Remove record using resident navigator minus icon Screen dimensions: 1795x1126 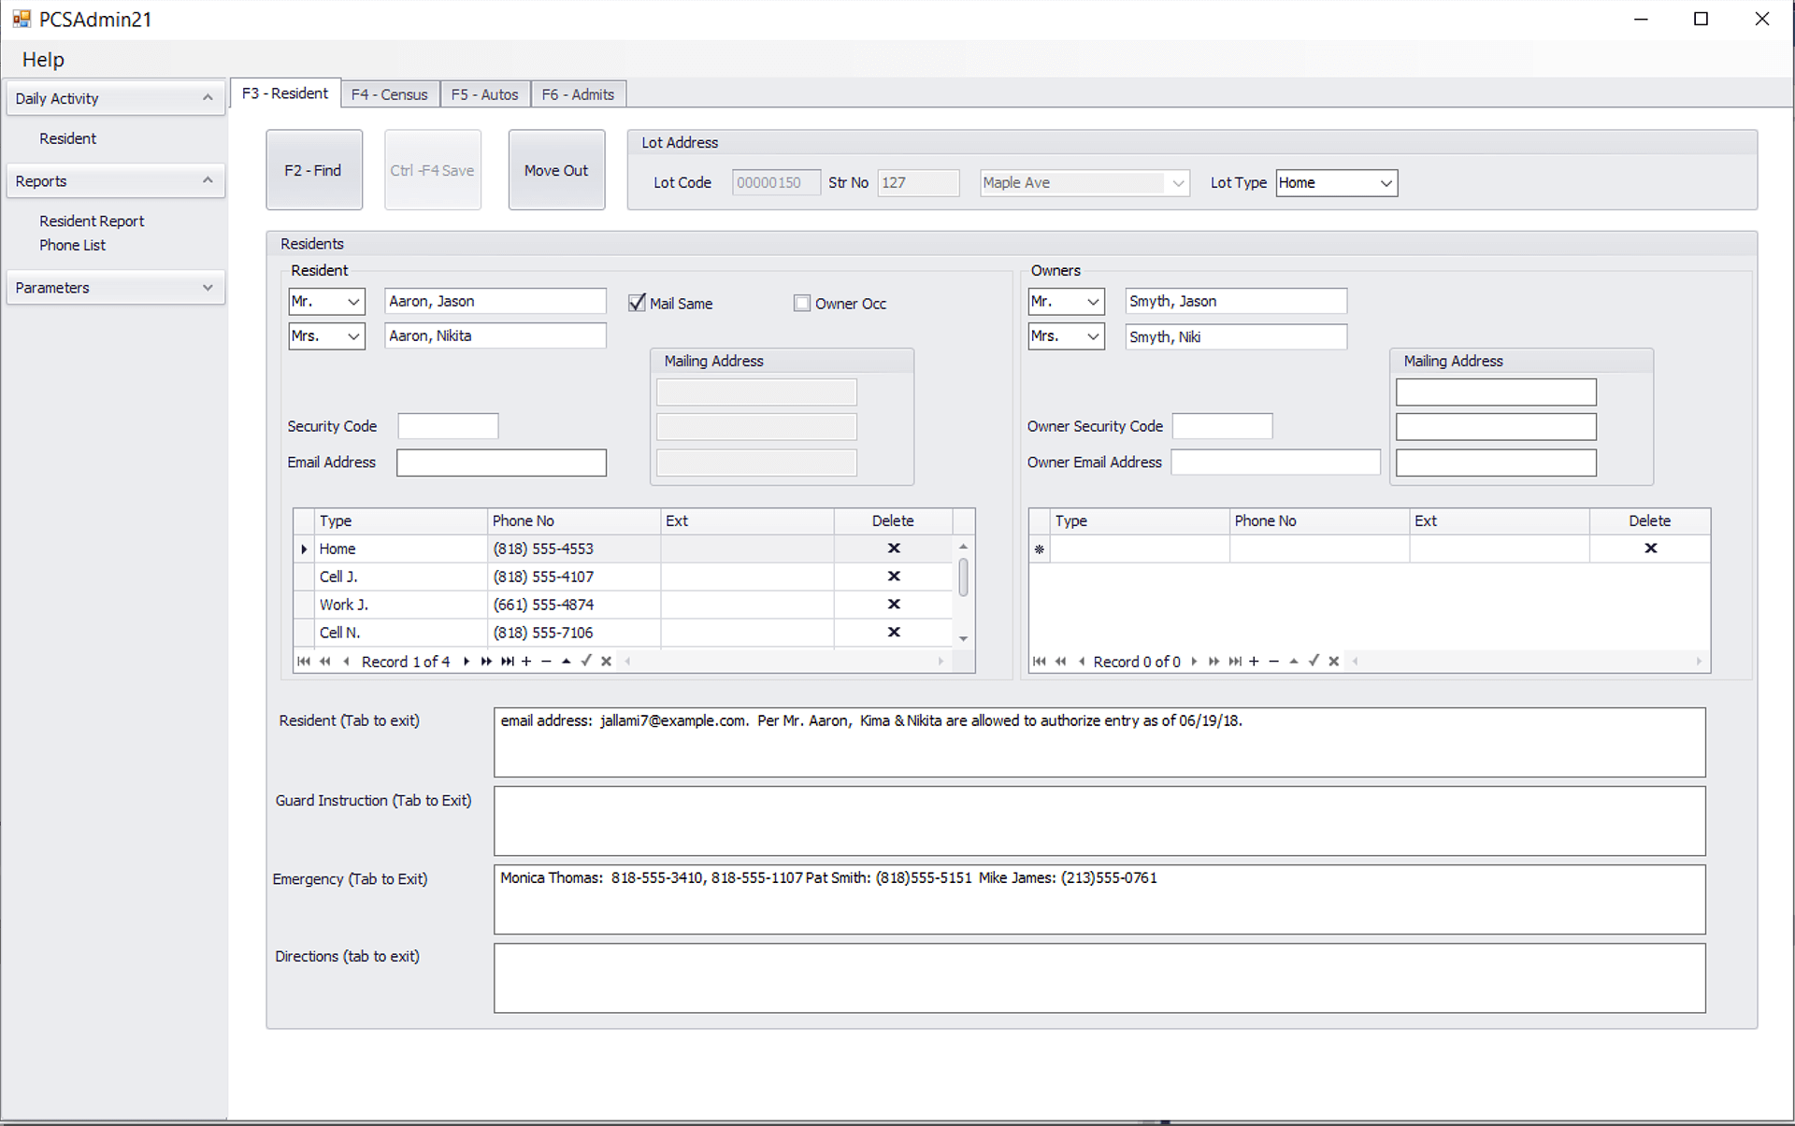pos(546,662)
